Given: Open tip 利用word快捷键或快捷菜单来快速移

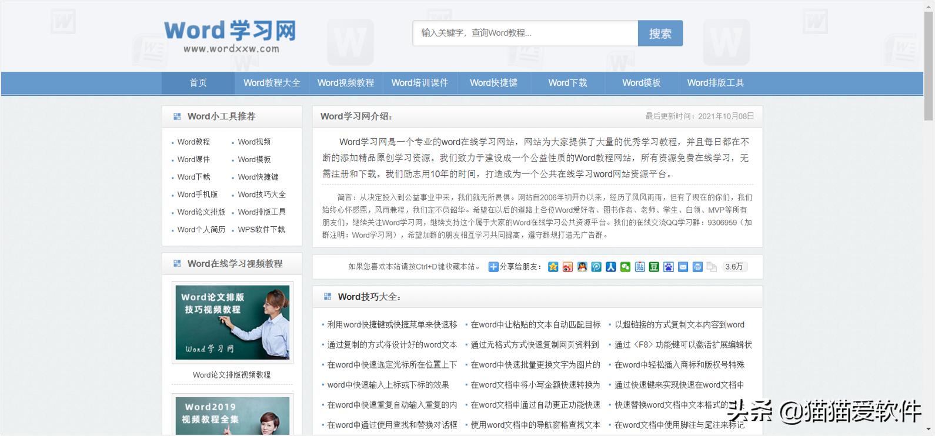Looking at the screenshot, I should click(x=392, y=325).
